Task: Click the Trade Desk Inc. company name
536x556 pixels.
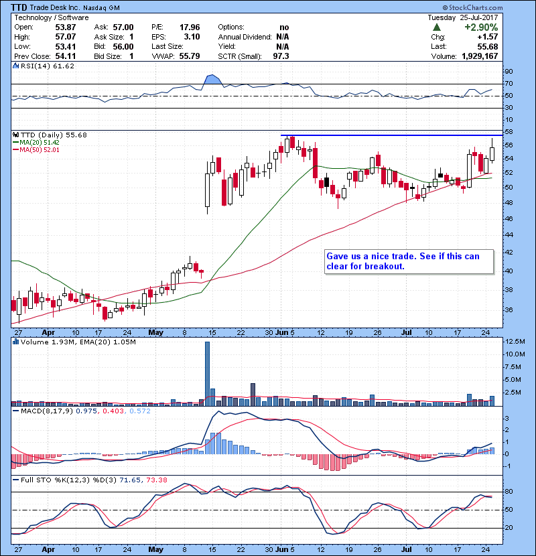Action: (55, 7)
